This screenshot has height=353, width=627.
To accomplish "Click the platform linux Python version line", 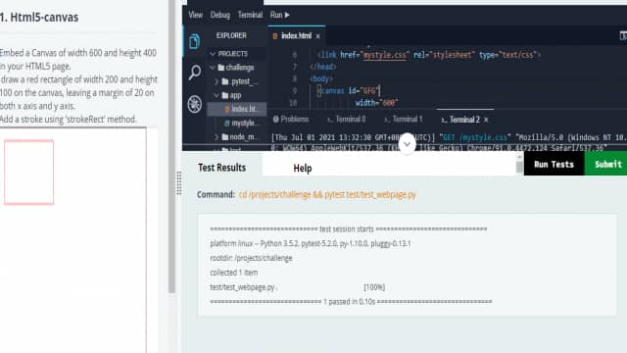I will [311, 244].
